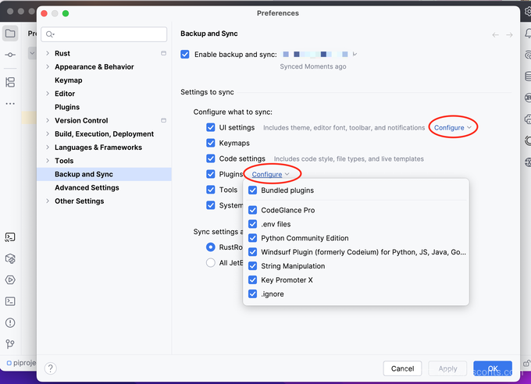The image size is (531, 384).
Task: Disable the Enable backup and sync checkbox
Action: (x=185, y=54)
